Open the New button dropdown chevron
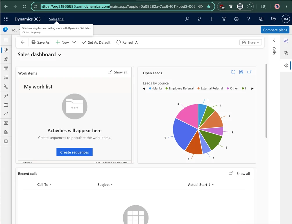Screen dimensions: 292x224 [74, 42]
